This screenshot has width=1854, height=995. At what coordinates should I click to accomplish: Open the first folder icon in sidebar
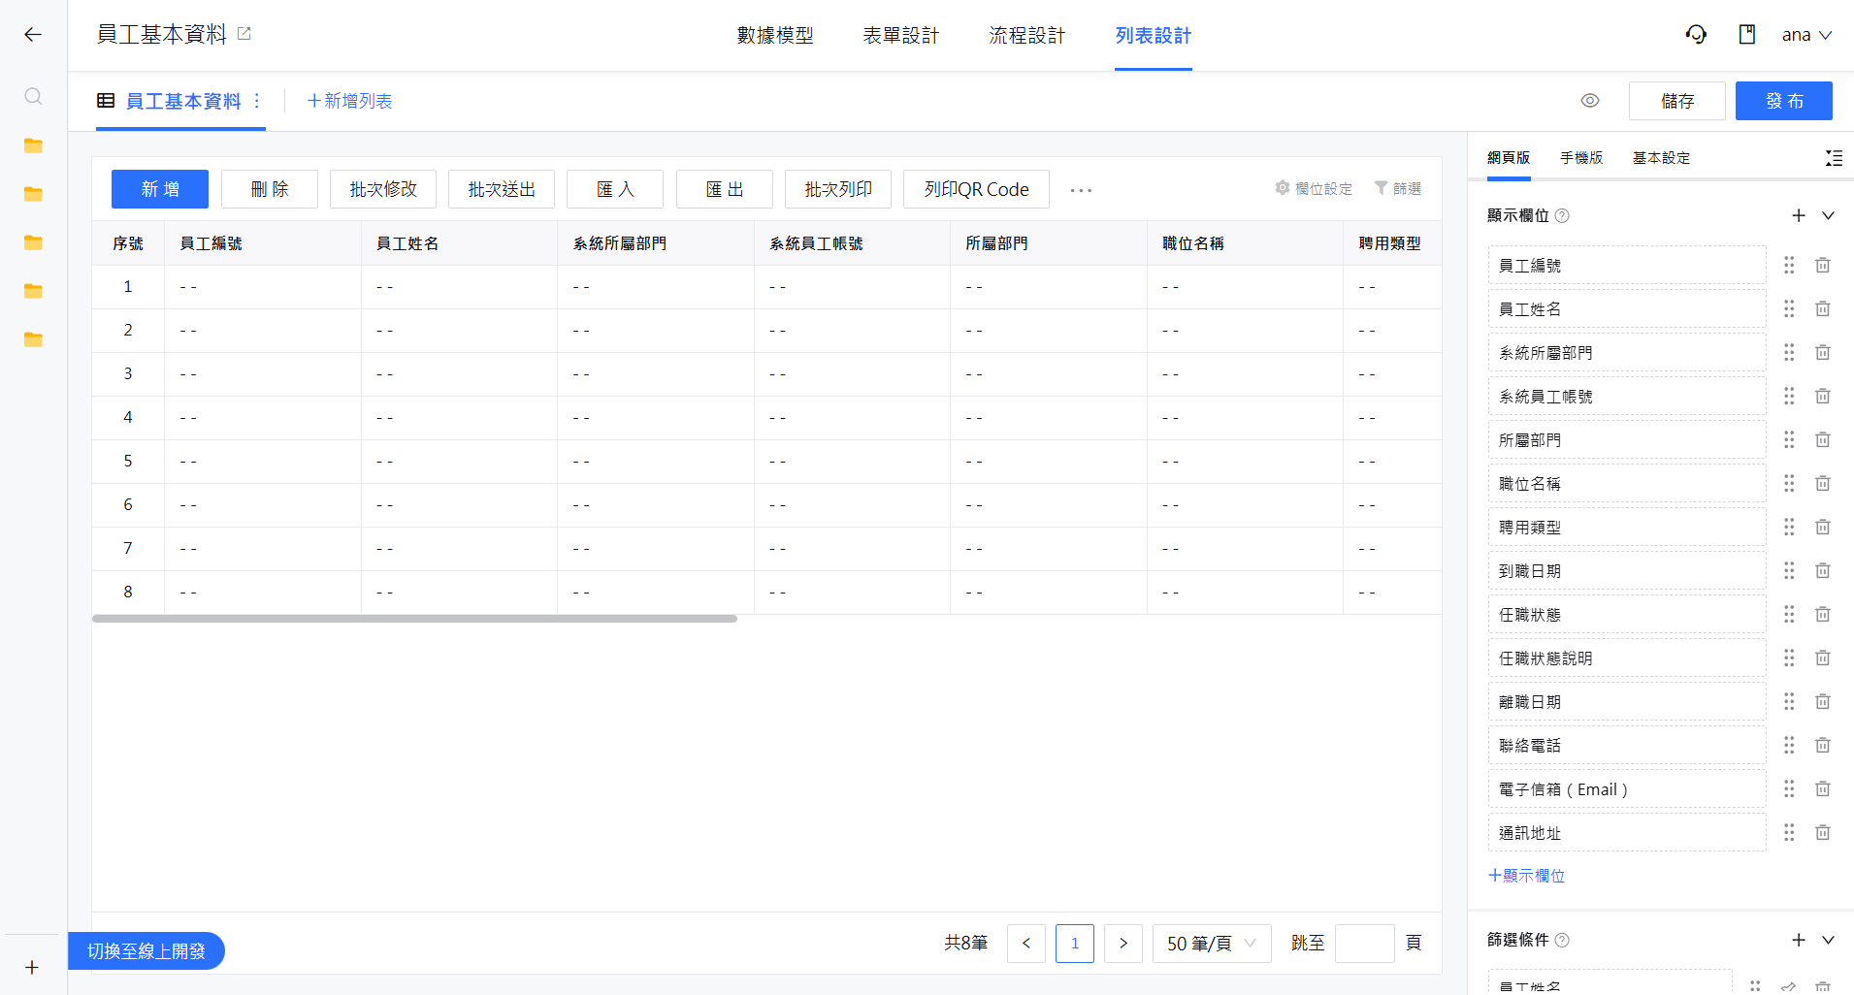(x=33, y=145)
